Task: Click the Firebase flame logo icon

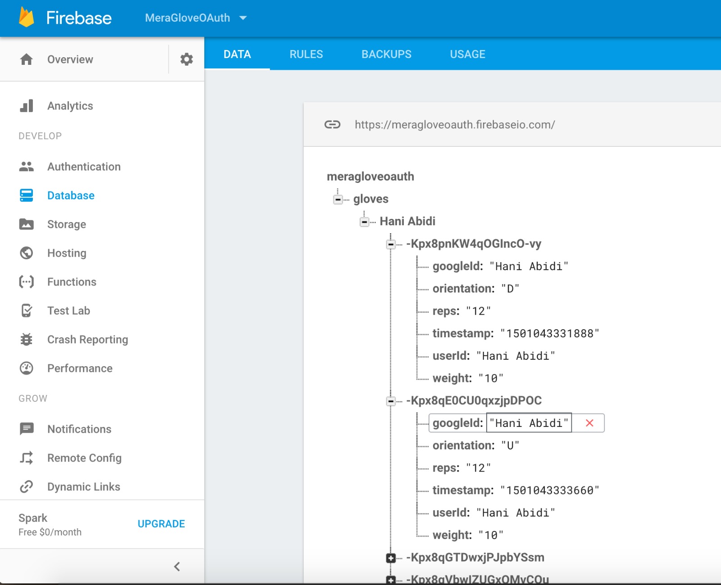Action: (27, 18)
